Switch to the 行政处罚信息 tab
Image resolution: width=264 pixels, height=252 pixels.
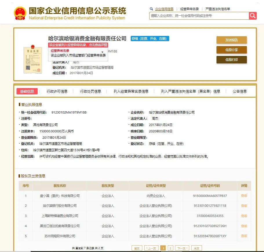[x=90, y=92]
